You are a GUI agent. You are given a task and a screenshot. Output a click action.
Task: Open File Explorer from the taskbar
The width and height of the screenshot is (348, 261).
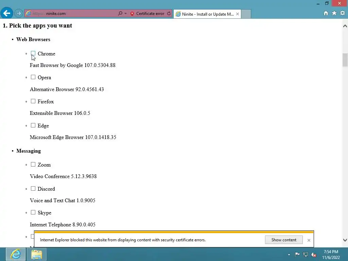[x=37, y=254]
